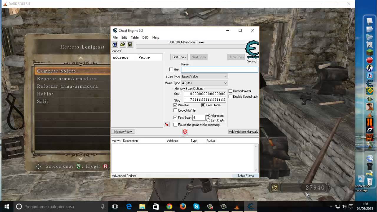The width and height of the screenshot is (377, 212).
Task: Click the red circle icon in dock
Action: click(x=370, y=60)
